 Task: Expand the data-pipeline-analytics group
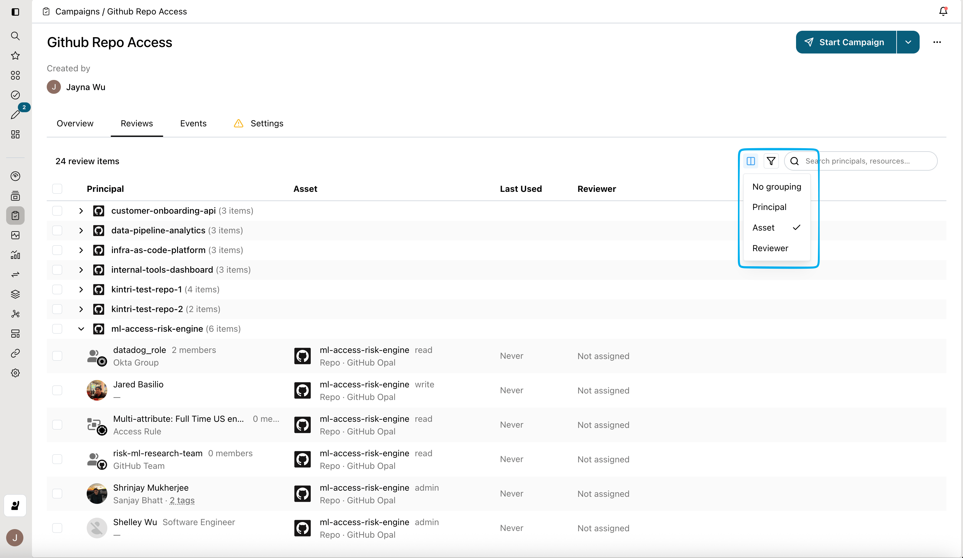tap(81, 230)
